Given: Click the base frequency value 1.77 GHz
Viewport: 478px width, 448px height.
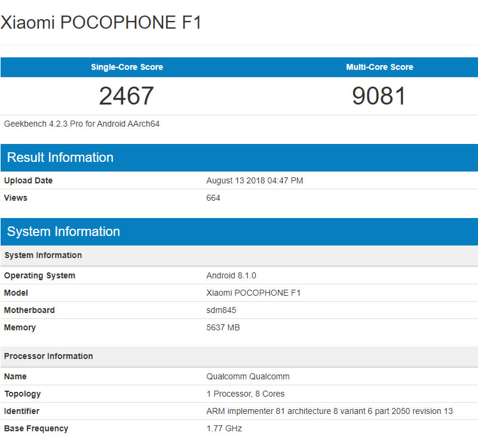Looking at the screenshot, I should tap(224, 428).
